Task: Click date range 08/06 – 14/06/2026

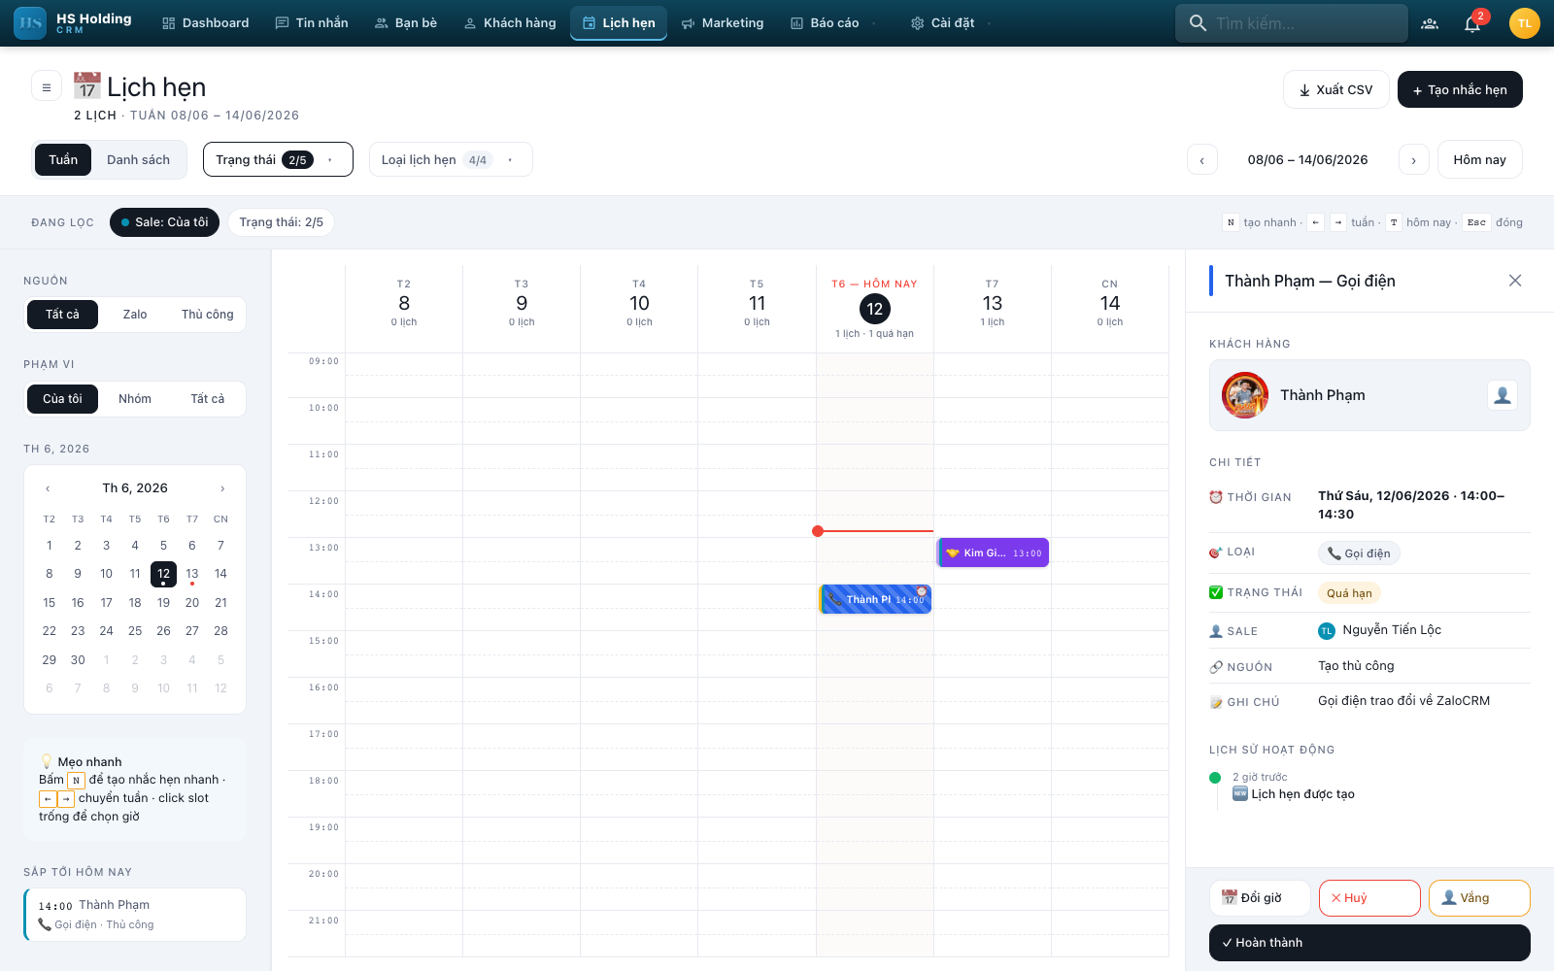Action: (x=1307, y=159)
